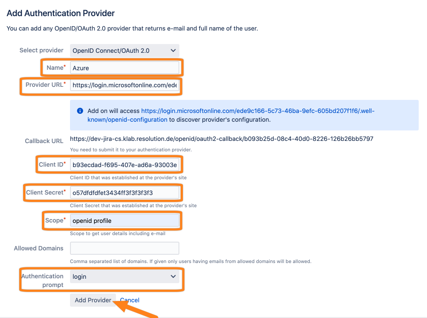The width and height of the screenshot is (427, 318).
Task: Click the Add Authentication Provider heading
Action: 60,13
